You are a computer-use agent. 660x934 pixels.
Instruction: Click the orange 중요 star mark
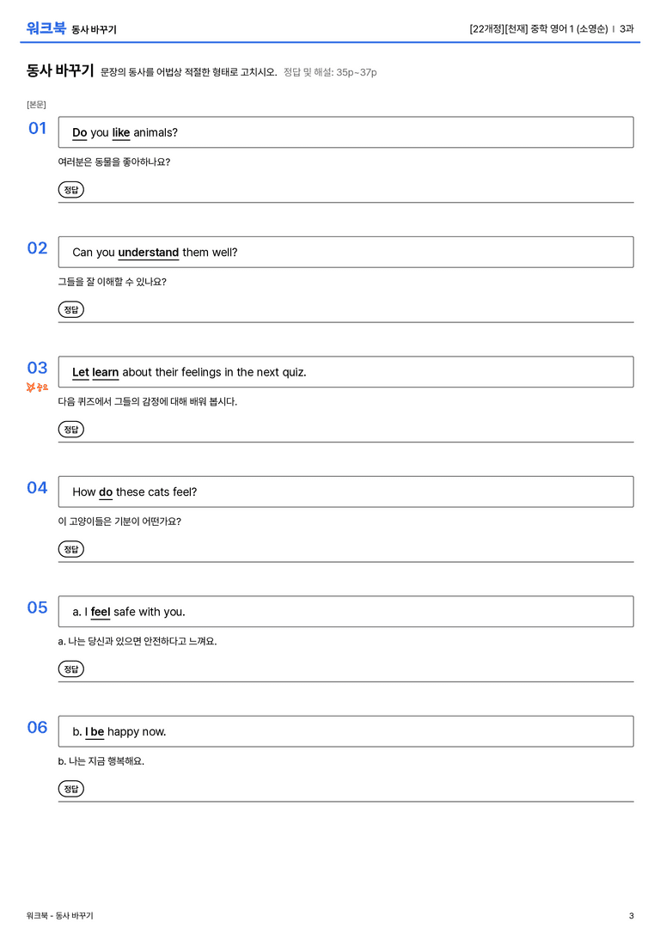(x=37, y=388)
